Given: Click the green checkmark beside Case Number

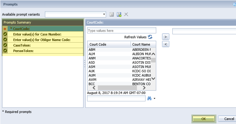Looking at the screenshot, I should (5, 34).
